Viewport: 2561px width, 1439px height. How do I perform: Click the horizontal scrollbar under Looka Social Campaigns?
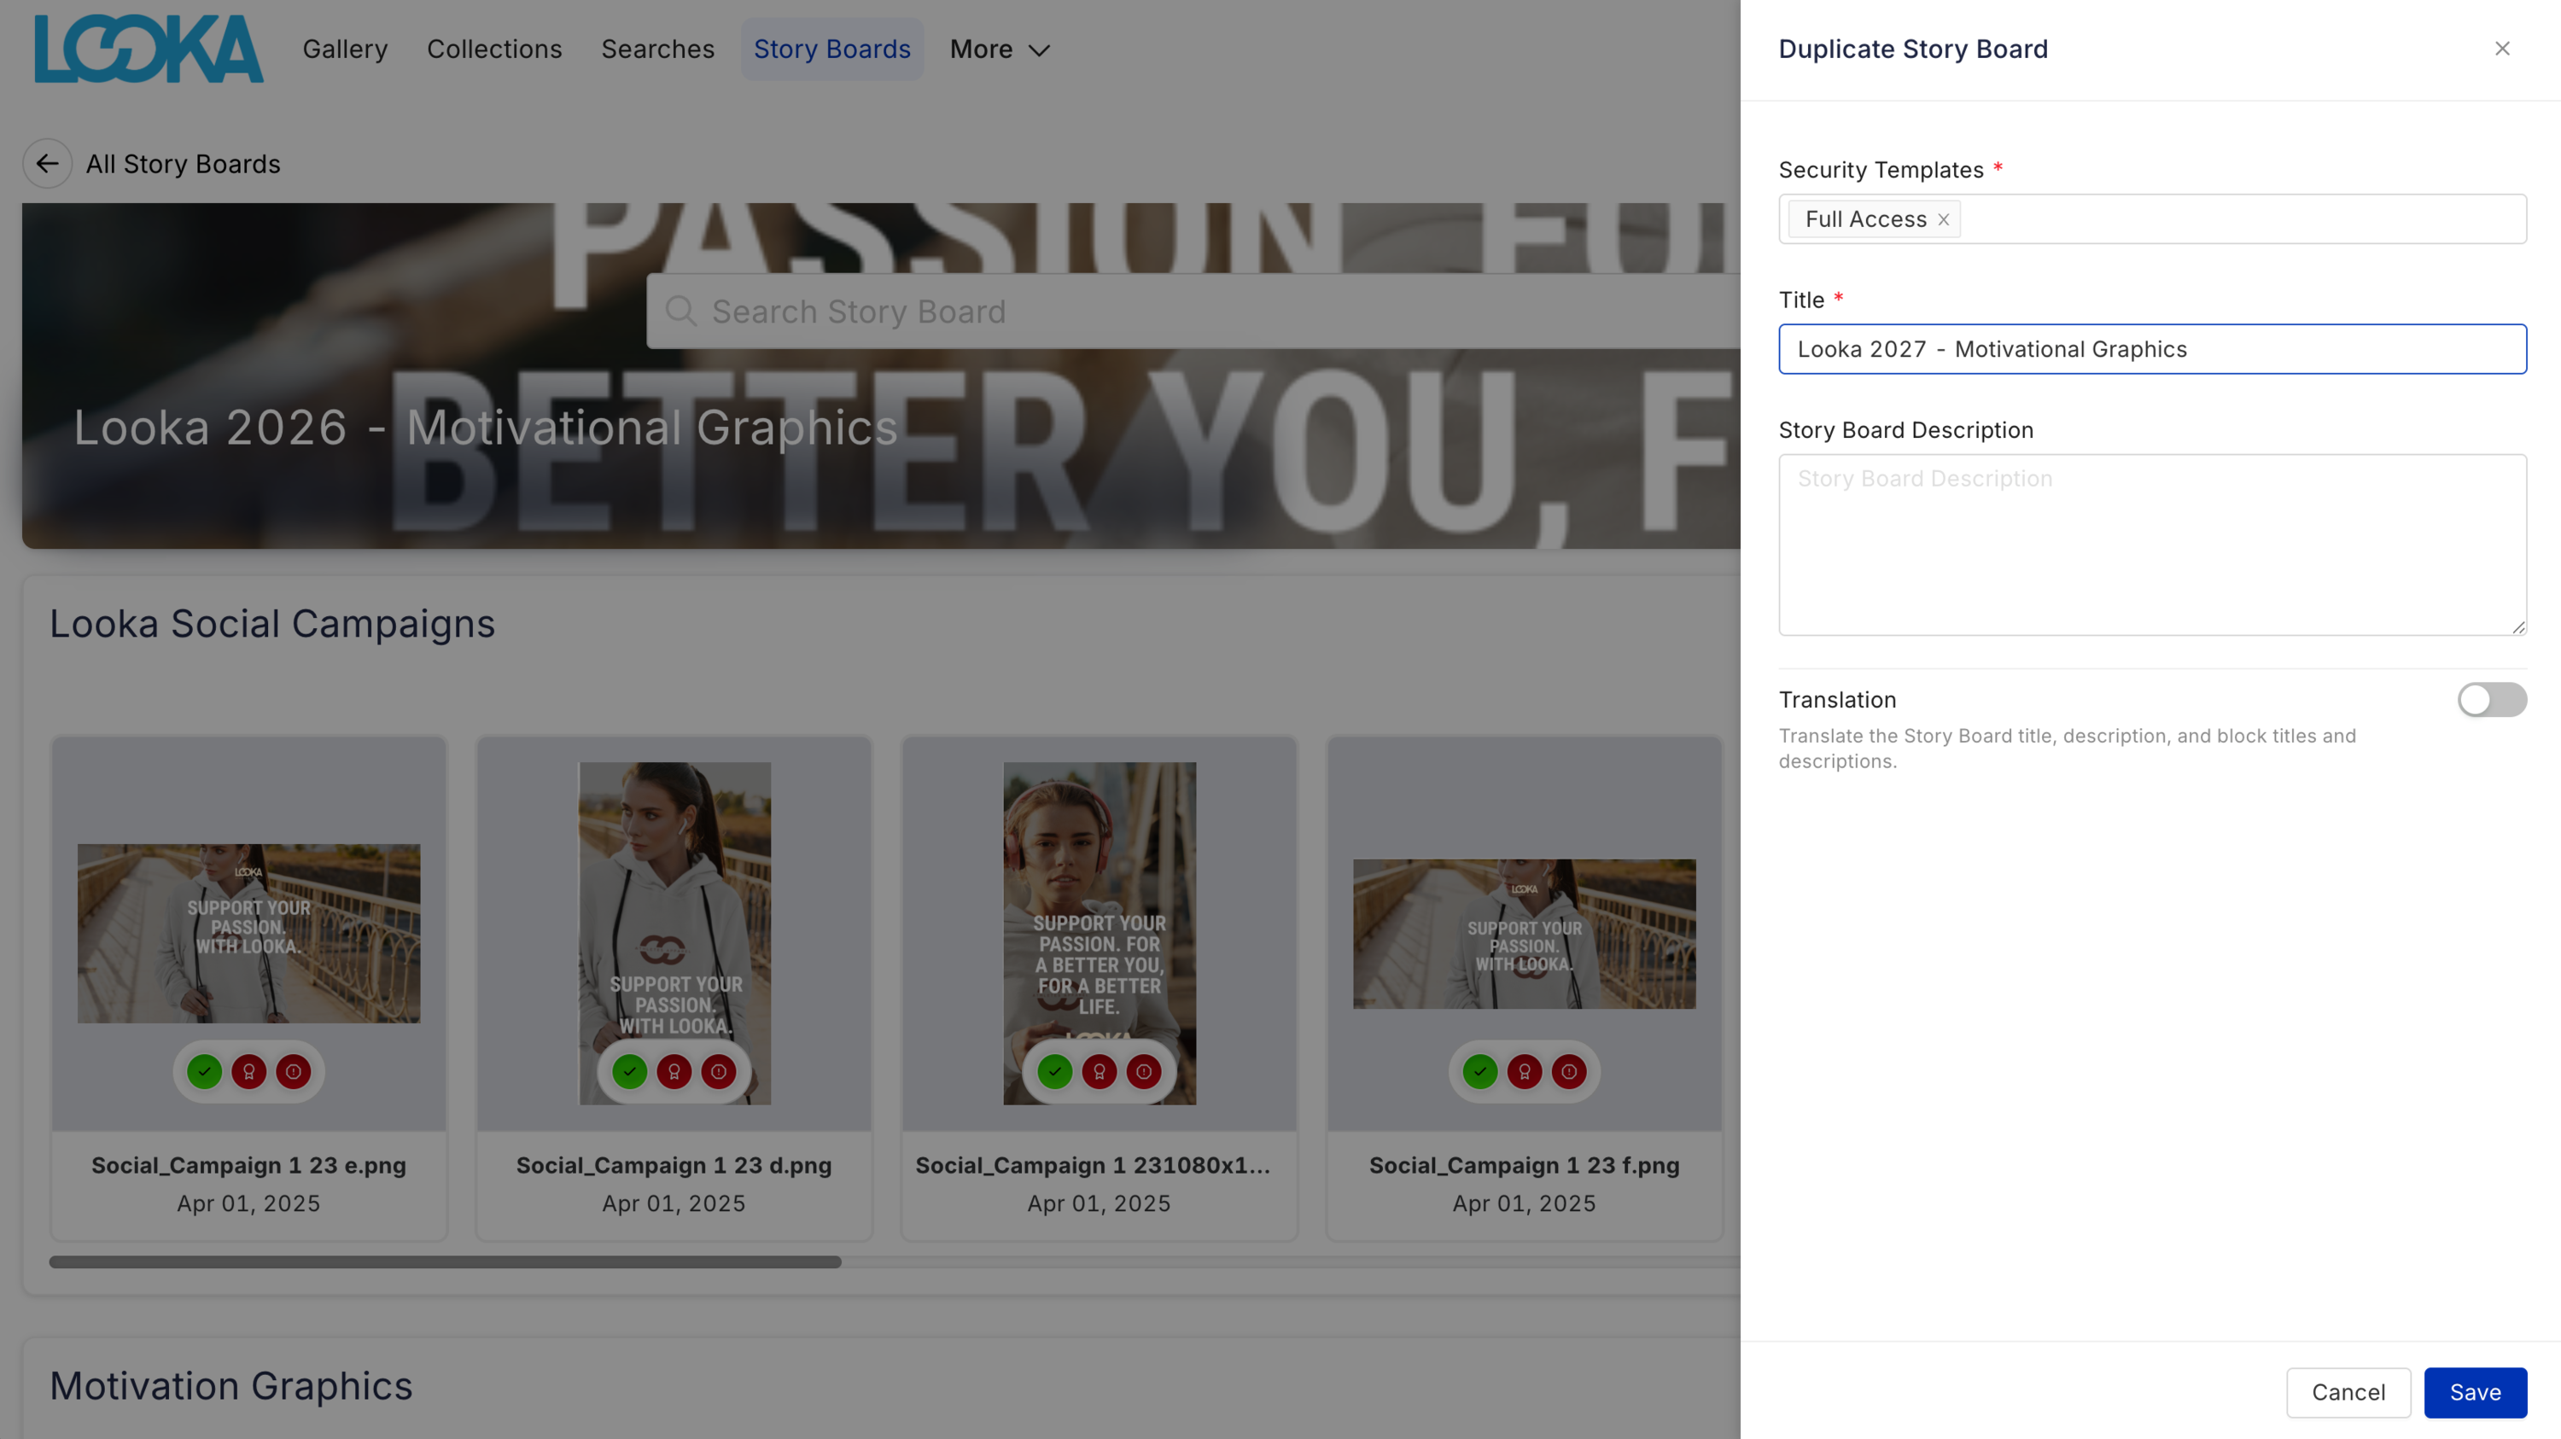446,1262
